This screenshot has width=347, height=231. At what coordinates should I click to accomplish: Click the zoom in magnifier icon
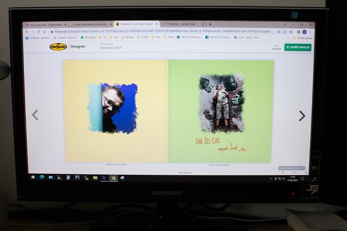(x=305, y=172)
